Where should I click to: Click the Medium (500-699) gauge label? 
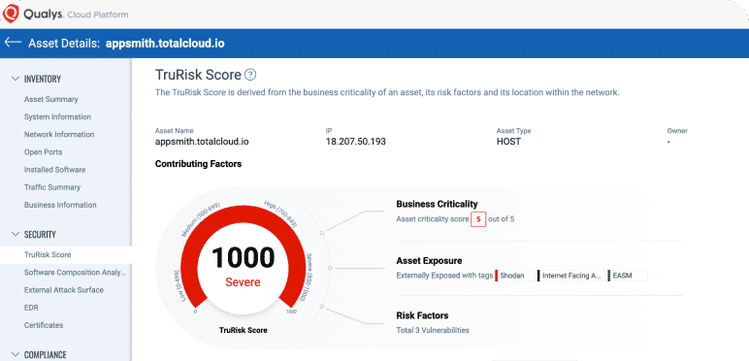point(201,219)
